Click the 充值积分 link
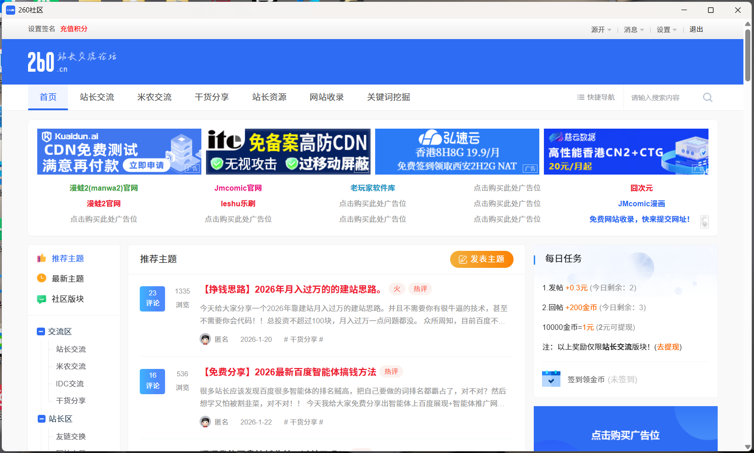754x453 pixels. pyautogui.click(x=74, y=28)
